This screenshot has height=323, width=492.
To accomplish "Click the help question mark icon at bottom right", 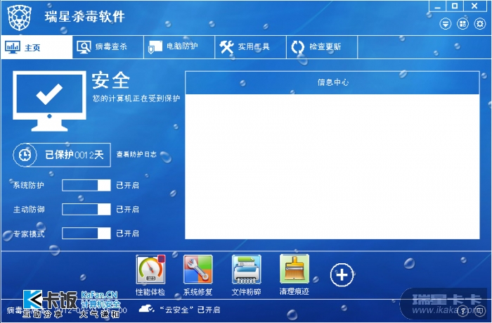I will pos(462,311).
